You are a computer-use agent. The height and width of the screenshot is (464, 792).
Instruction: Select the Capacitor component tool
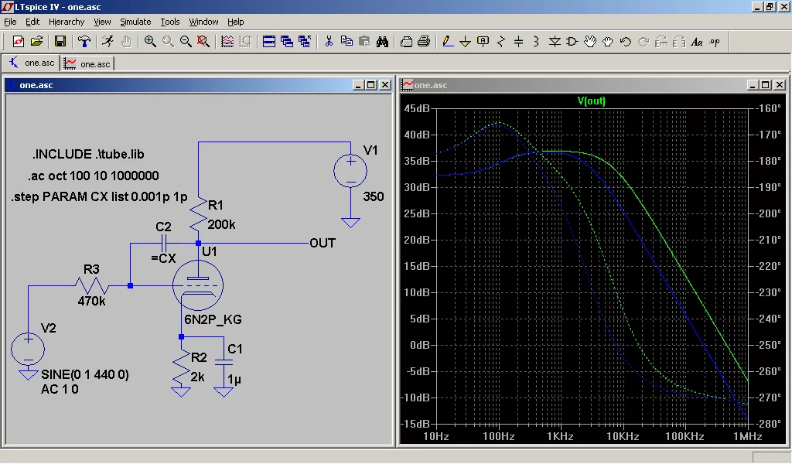pos(519,42)
